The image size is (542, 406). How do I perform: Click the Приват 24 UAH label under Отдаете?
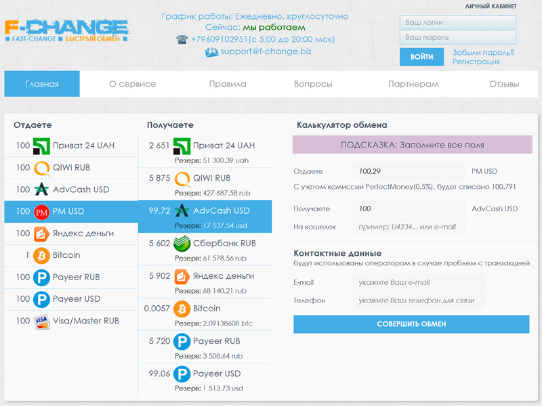click(83, 145)
